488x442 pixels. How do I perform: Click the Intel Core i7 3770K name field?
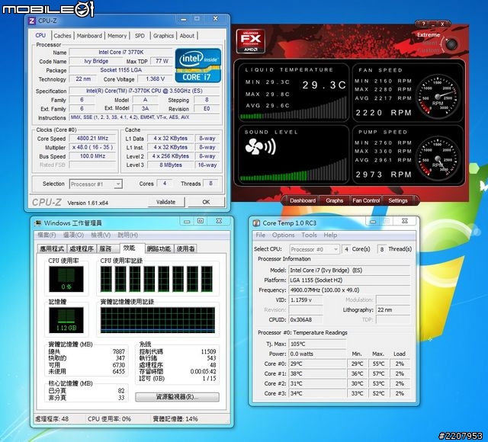pos(120,53)
